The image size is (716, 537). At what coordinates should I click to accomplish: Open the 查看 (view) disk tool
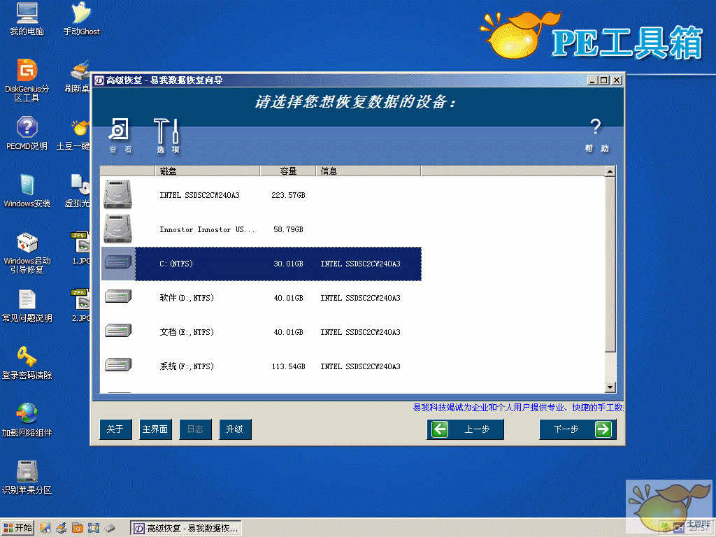[120, 135]
